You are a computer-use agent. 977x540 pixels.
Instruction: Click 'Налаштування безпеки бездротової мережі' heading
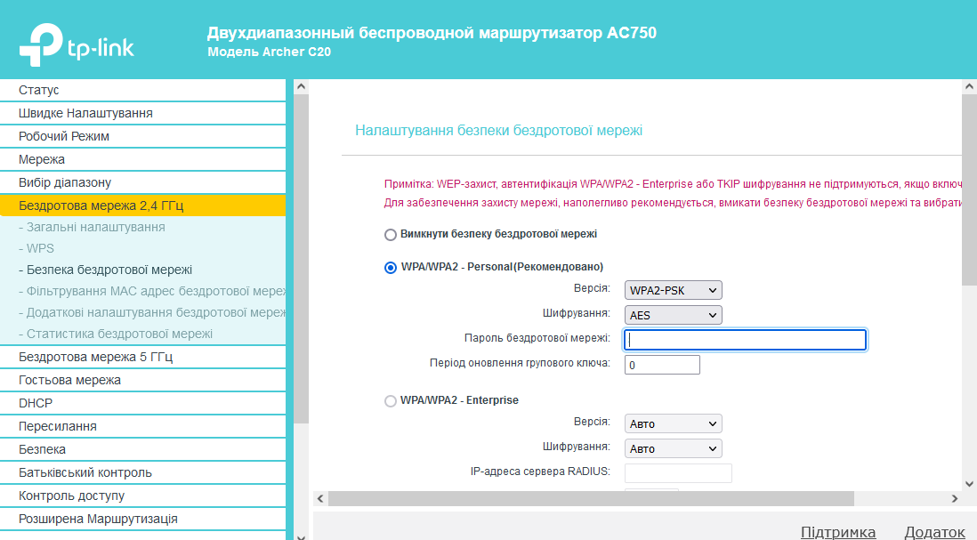[498, 130]
